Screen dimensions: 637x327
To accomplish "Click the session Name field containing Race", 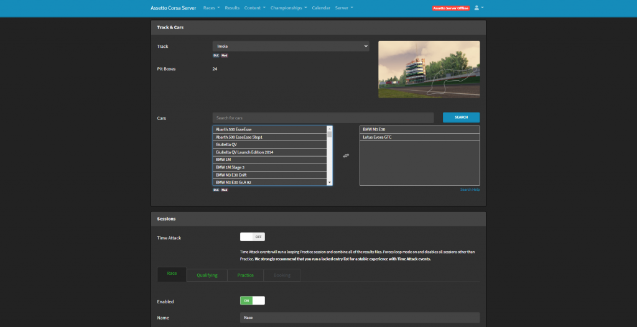I will coord(360,317).
